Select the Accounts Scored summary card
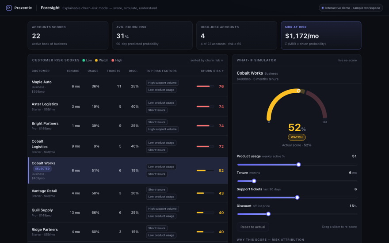Viewport: 389px width, 243px height. (x=68, y=35)
